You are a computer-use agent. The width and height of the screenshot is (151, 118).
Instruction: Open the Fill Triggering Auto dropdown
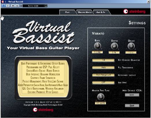(103, 67)
